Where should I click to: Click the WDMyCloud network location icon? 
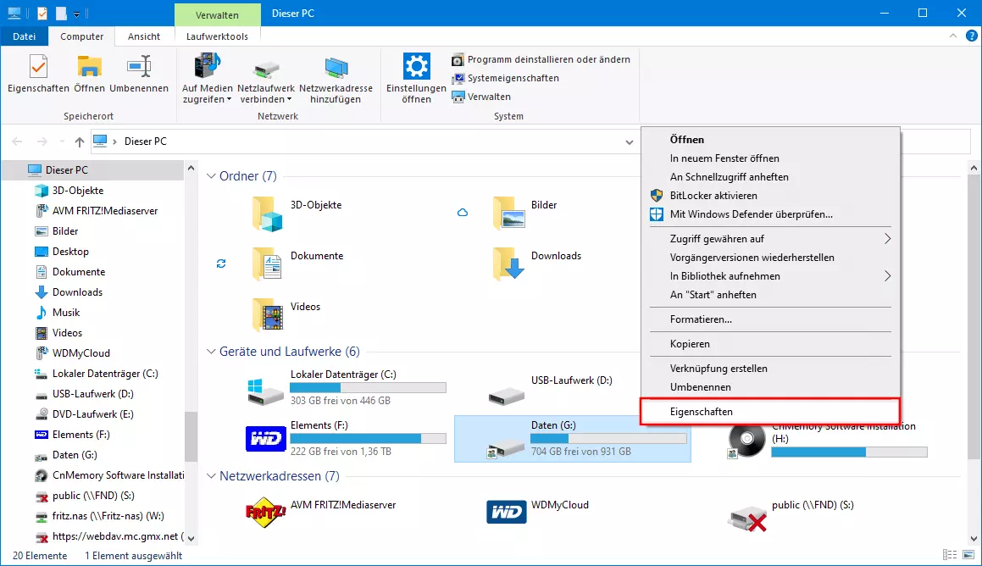coord(507,513)
